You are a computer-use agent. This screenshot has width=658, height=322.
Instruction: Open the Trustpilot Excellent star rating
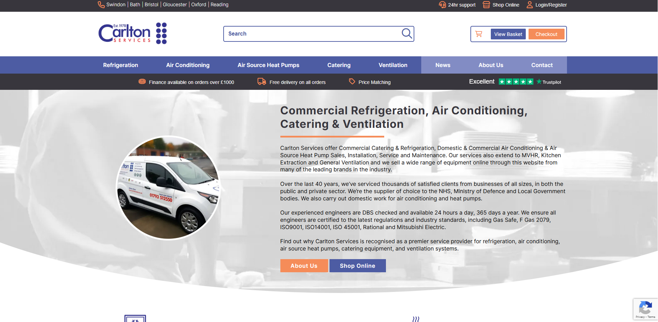(x=515, y=82)
